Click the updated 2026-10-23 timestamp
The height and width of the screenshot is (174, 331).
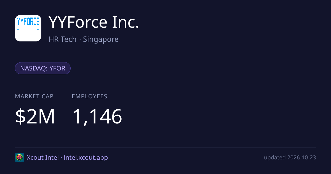290,157
